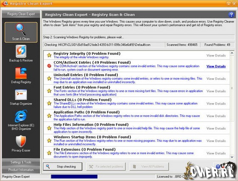This screenshot has height=181, width=238.
Task: Click the red error icon beside COM/ActiveX Entries
Action: click(x=49, y=66)
